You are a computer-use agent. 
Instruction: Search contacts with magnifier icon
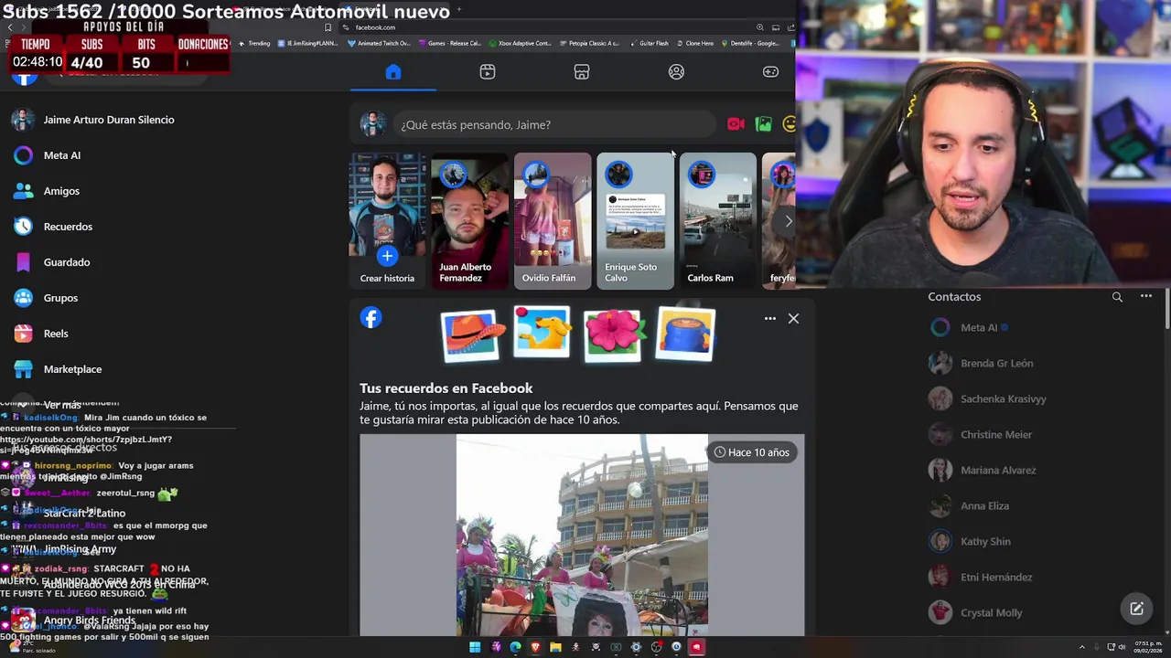click(1117, 297)
